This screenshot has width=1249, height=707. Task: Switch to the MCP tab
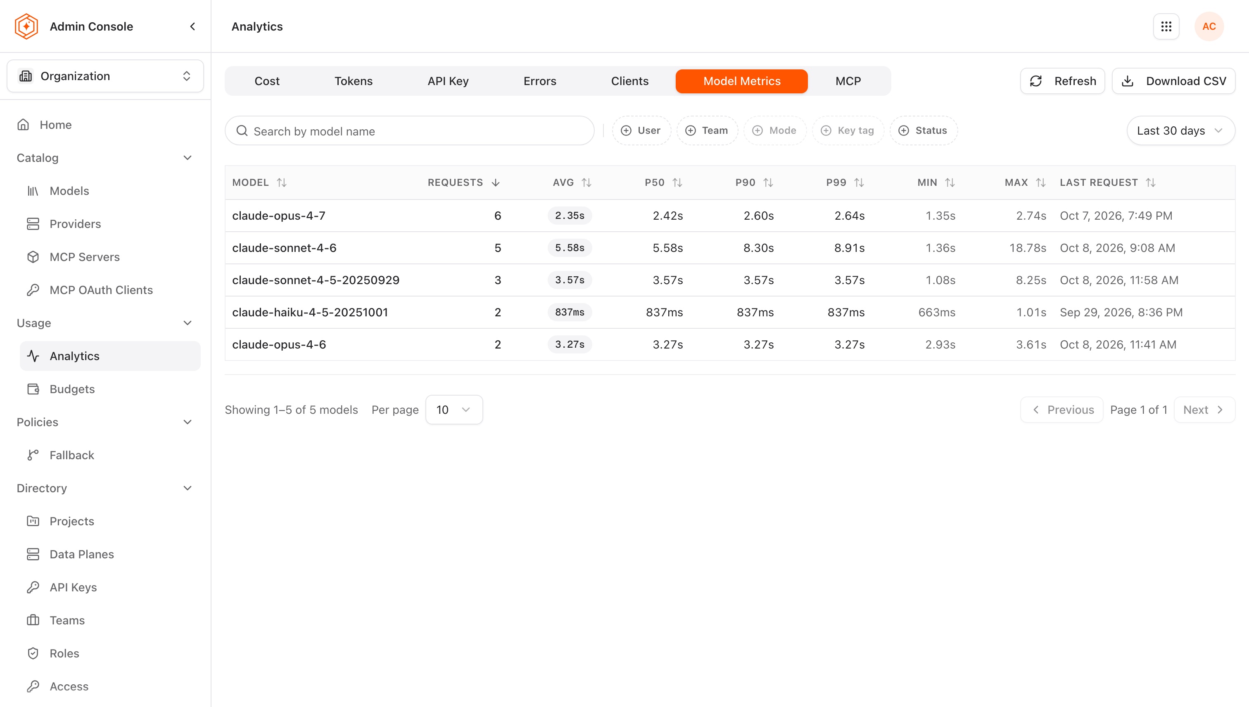tap(848, 81)
